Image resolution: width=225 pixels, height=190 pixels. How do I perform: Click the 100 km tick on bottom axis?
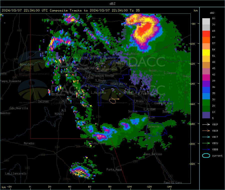click(129, 187)
